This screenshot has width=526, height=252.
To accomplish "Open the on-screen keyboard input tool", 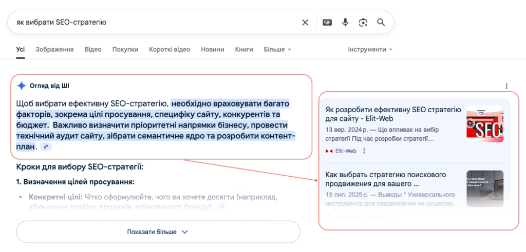I will point(327,23).
